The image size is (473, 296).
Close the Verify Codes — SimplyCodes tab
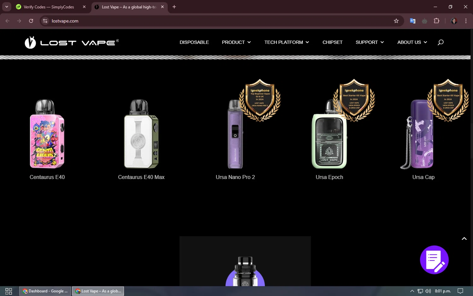[84, 7]
